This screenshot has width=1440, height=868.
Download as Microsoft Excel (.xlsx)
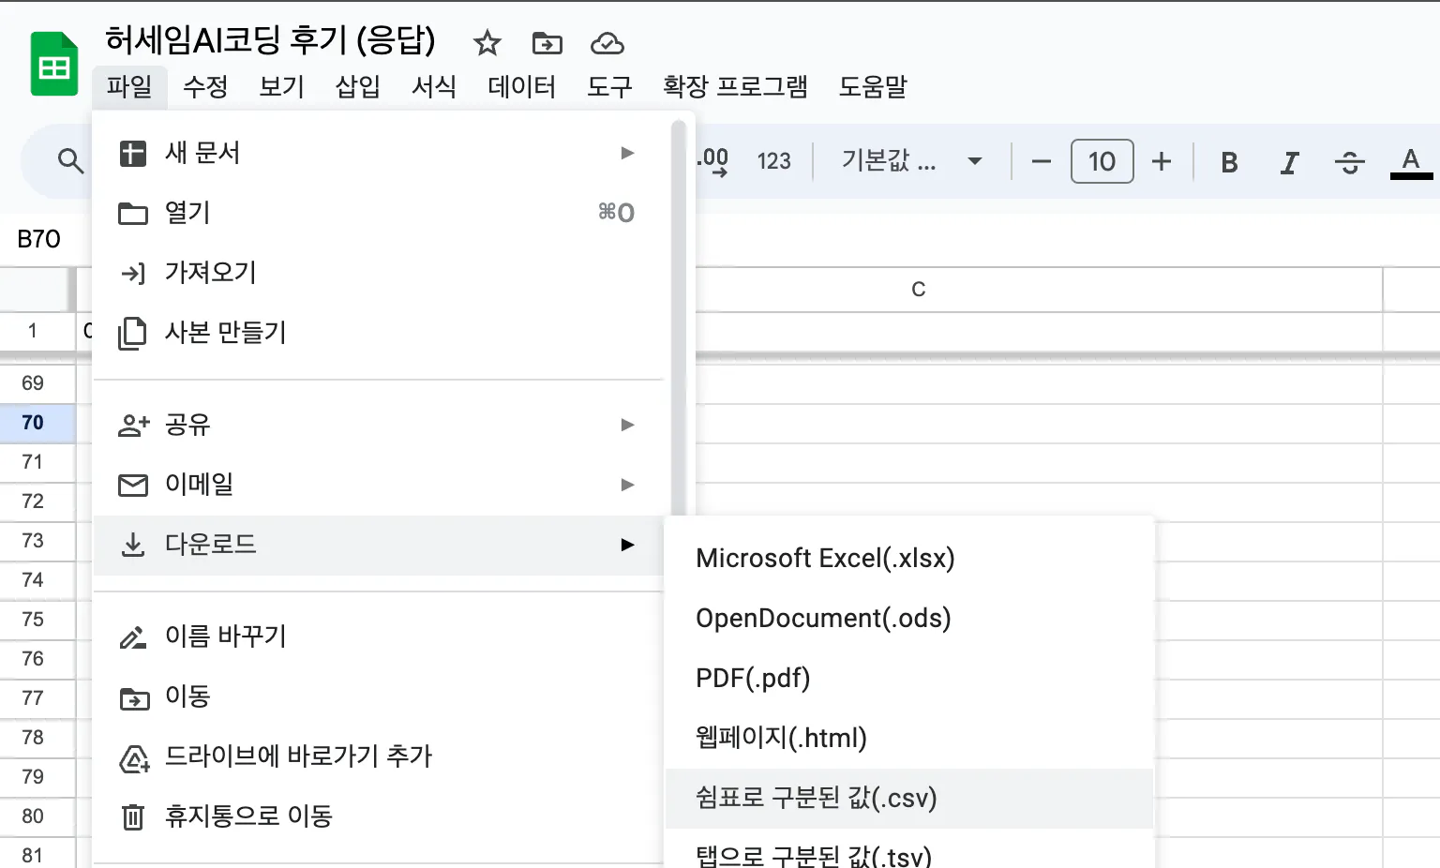(909, 559)
